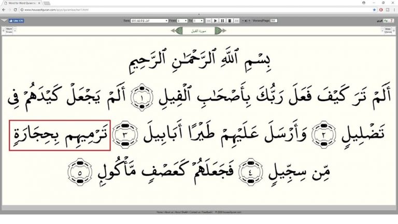Skip to the previous verse

[208, 21]
